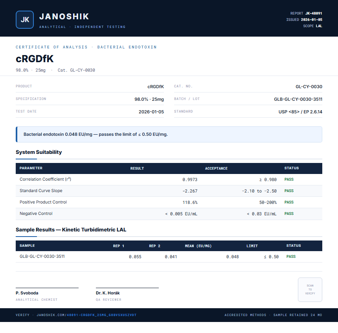
Task: Select acceptance range -2.10 to -2.50
Action: point(259,191)
